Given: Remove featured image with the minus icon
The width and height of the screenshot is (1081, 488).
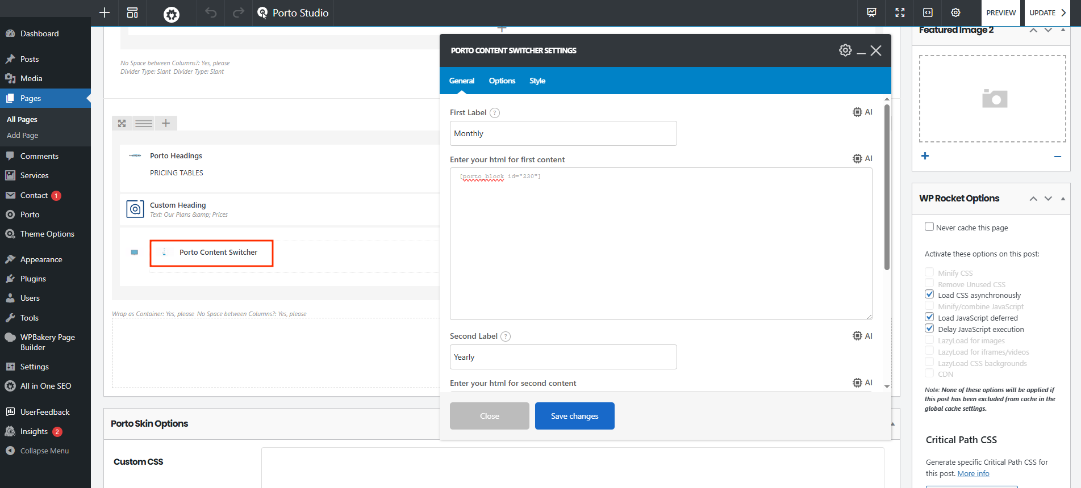Looking at the screenshot, I should 1058,157.
